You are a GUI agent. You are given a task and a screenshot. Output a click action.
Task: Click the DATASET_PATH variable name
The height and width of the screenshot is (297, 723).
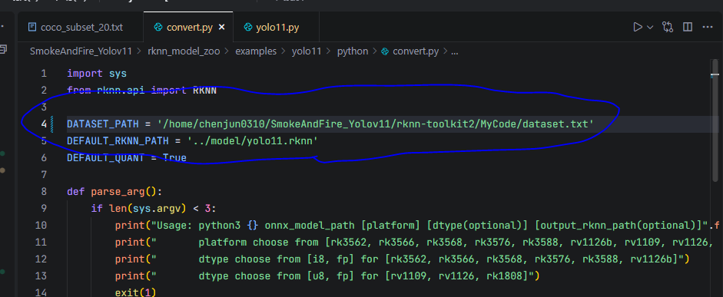pyautogui.click(x=103, y=124)
